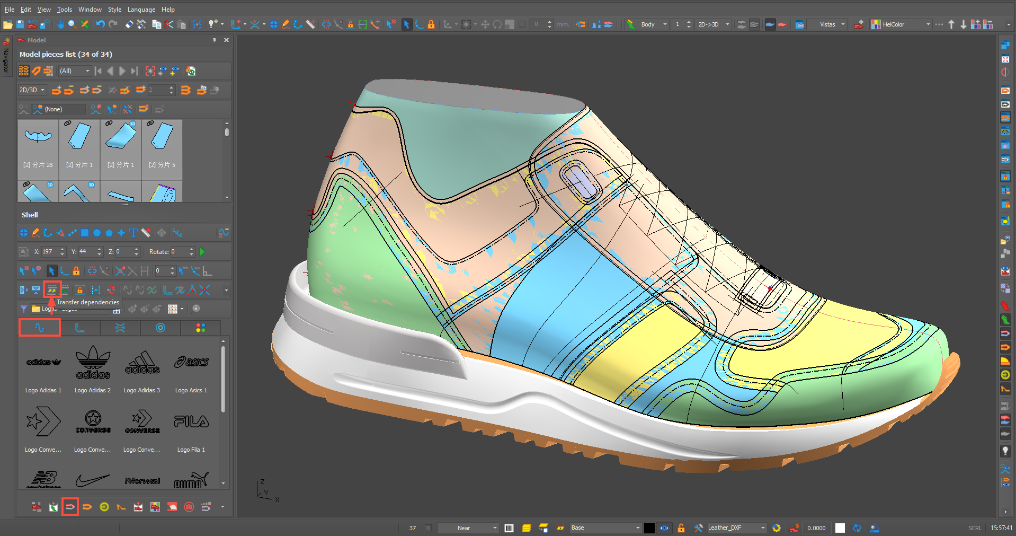Click the Transfer dependencies icon
Screen dimensions: 1016x536
pyautogui.click(x=52, y=290)
